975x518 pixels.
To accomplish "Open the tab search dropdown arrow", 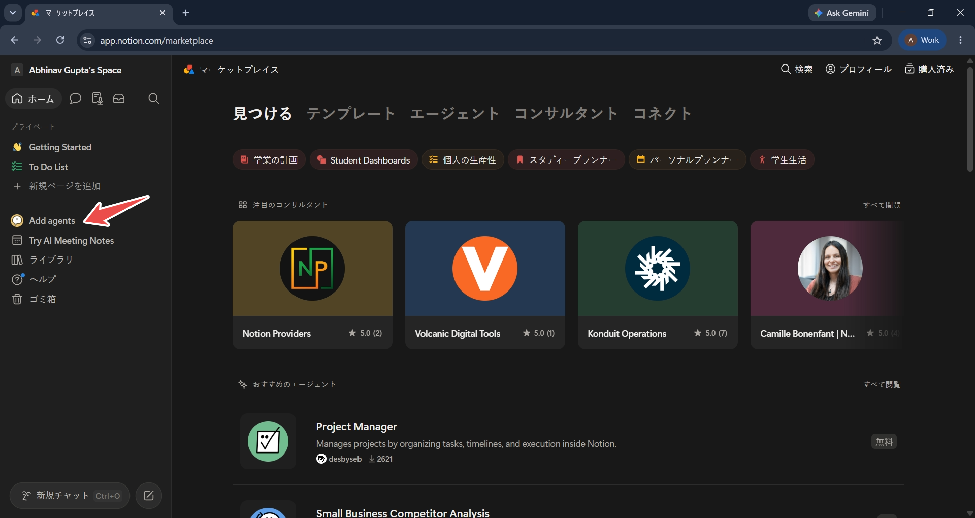I will (13, 13).
